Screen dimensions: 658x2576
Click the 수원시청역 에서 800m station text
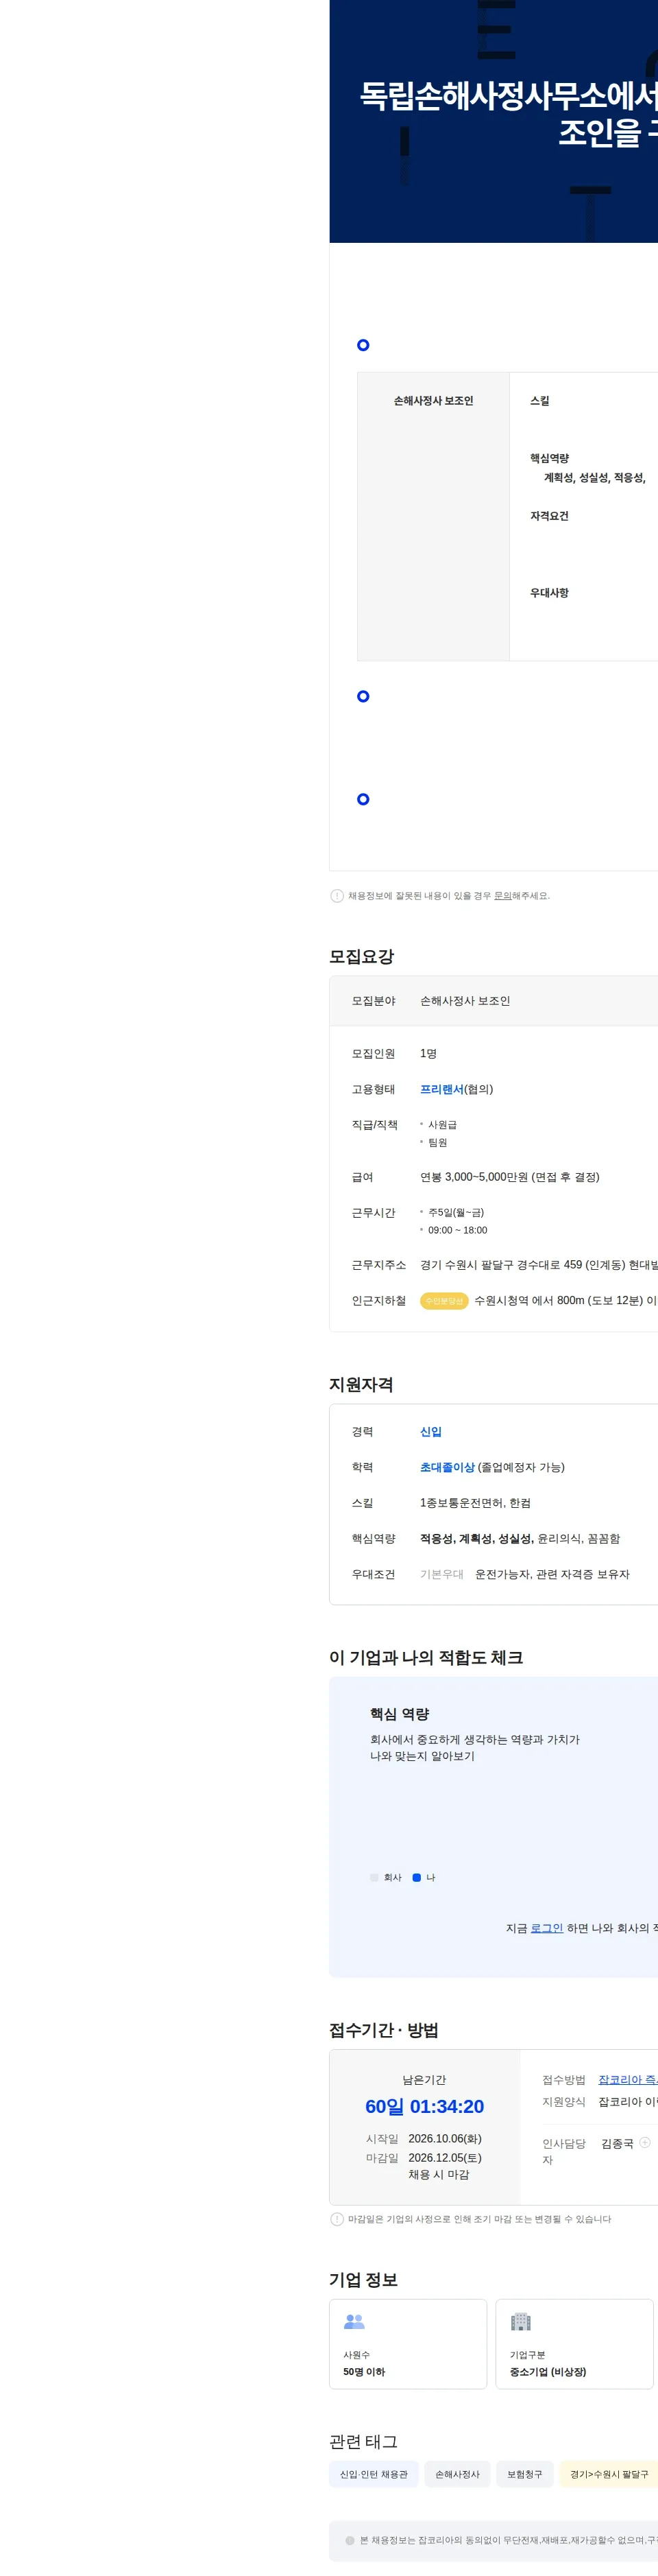565,1301
